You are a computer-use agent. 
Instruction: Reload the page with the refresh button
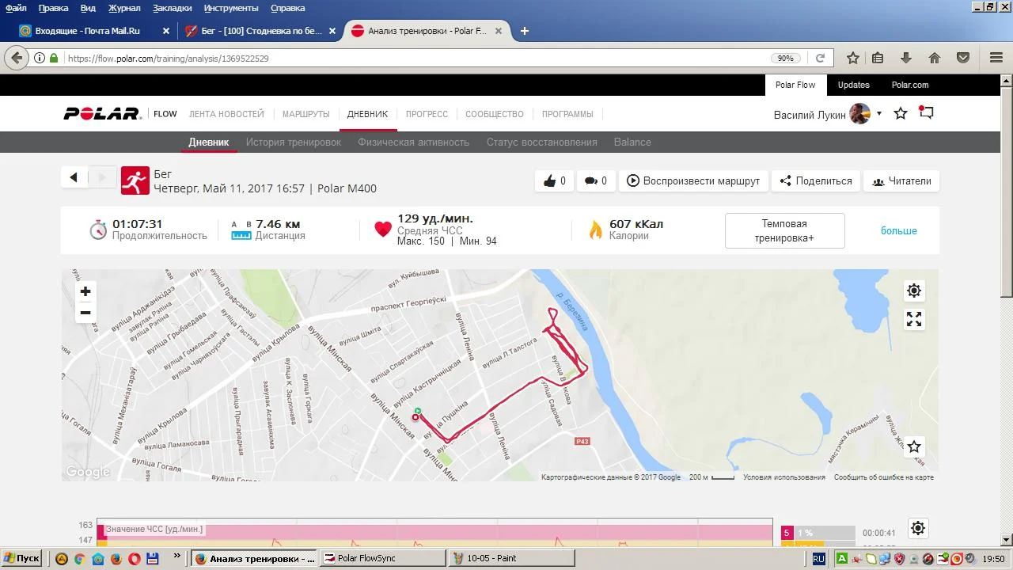click(820, 58)
